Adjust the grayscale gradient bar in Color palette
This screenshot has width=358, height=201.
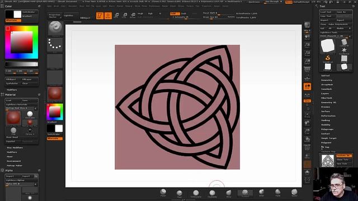[x=21, y=64]
